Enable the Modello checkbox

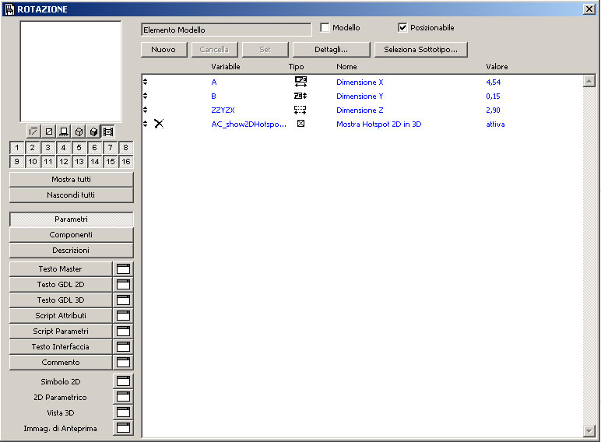(325, 28)
